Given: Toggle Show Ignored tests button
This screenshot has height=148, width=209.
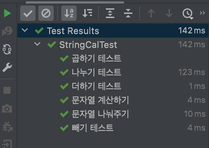Looking at the screenshot, I should click(x=46, y=13).
